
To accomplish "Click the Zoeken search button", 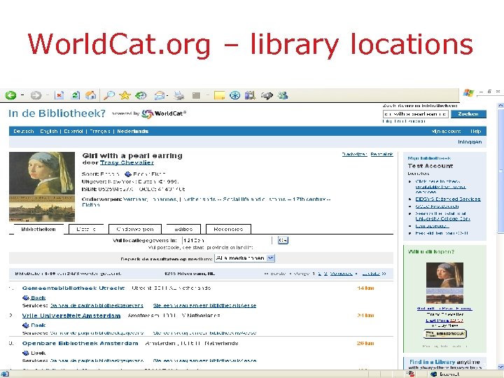I will coord(468,114).
